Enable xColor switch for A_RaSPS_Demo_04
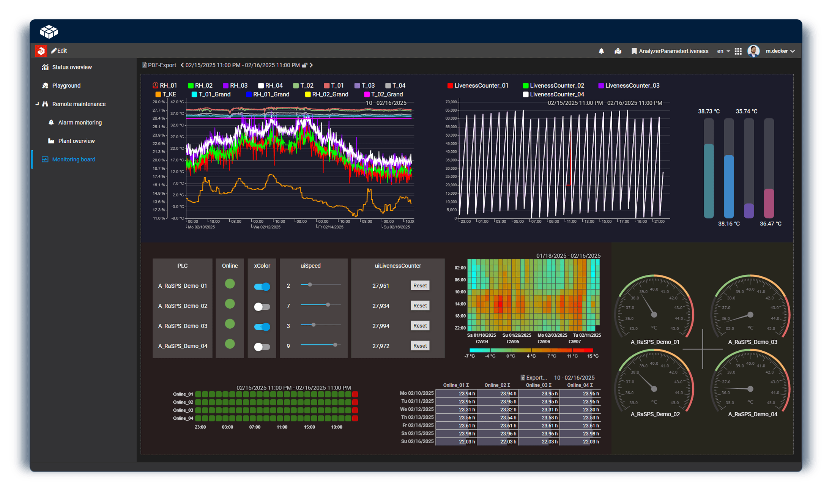 coord(262,347)
